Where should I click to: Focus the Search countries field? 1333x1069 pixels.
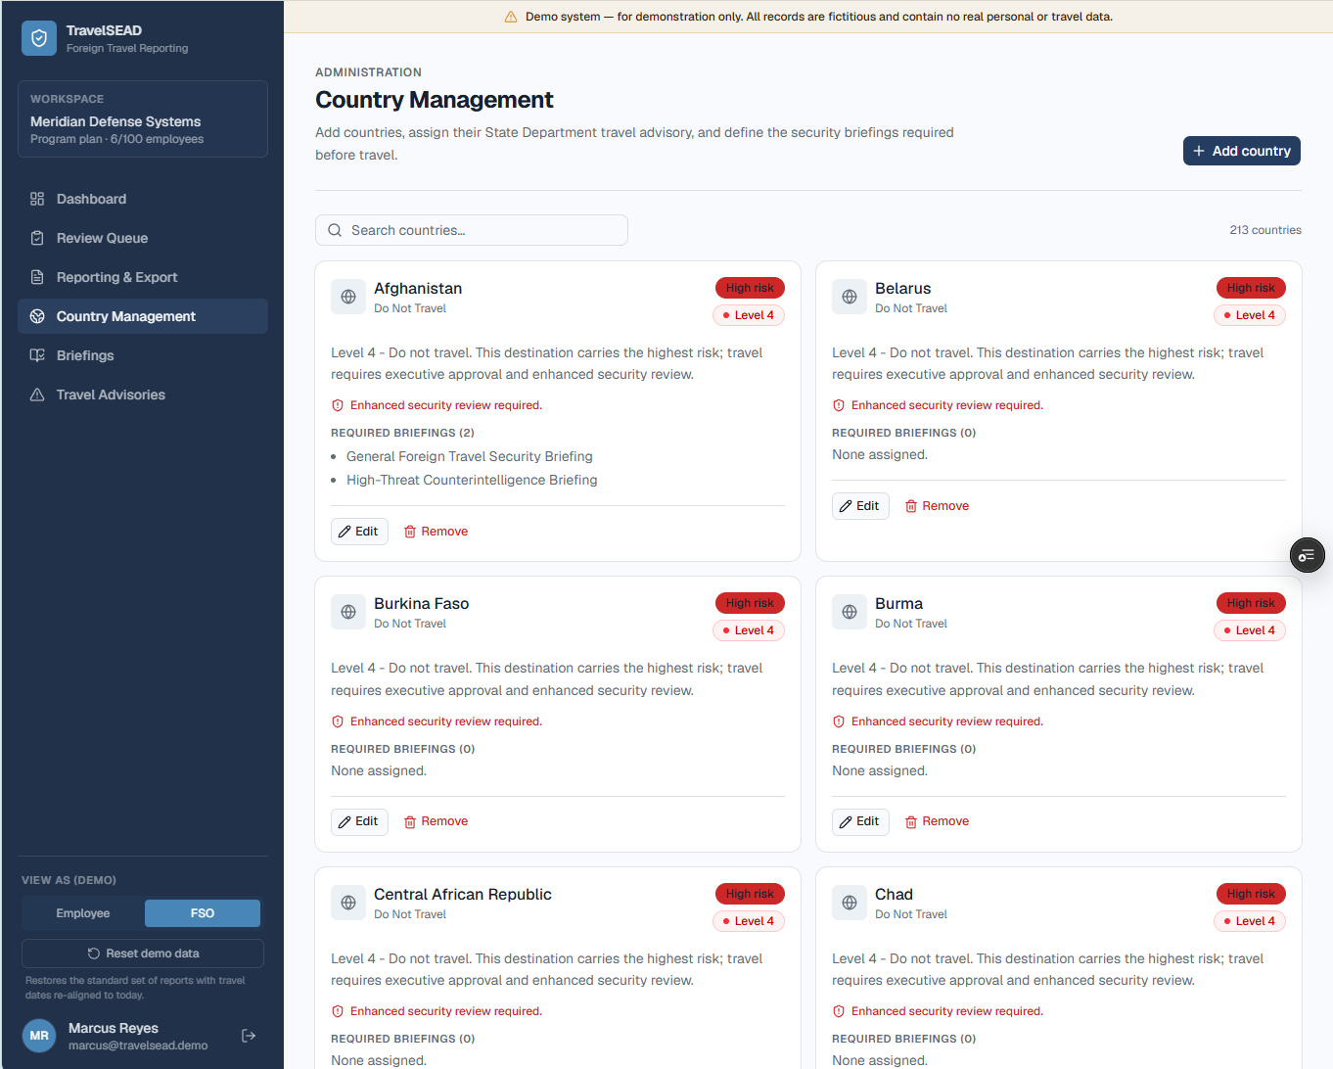[472, 230]
